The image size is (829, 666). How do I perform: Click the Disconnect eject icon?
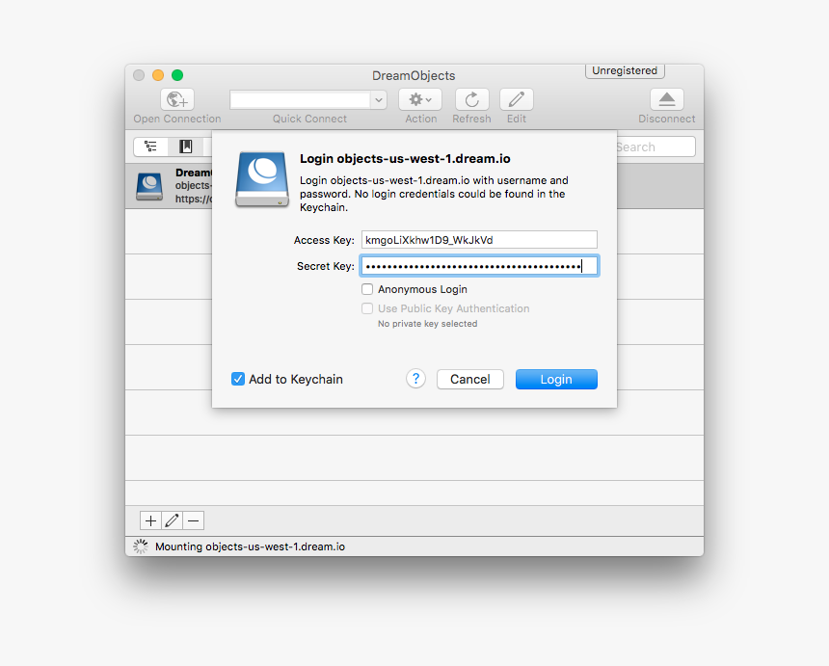667,99
